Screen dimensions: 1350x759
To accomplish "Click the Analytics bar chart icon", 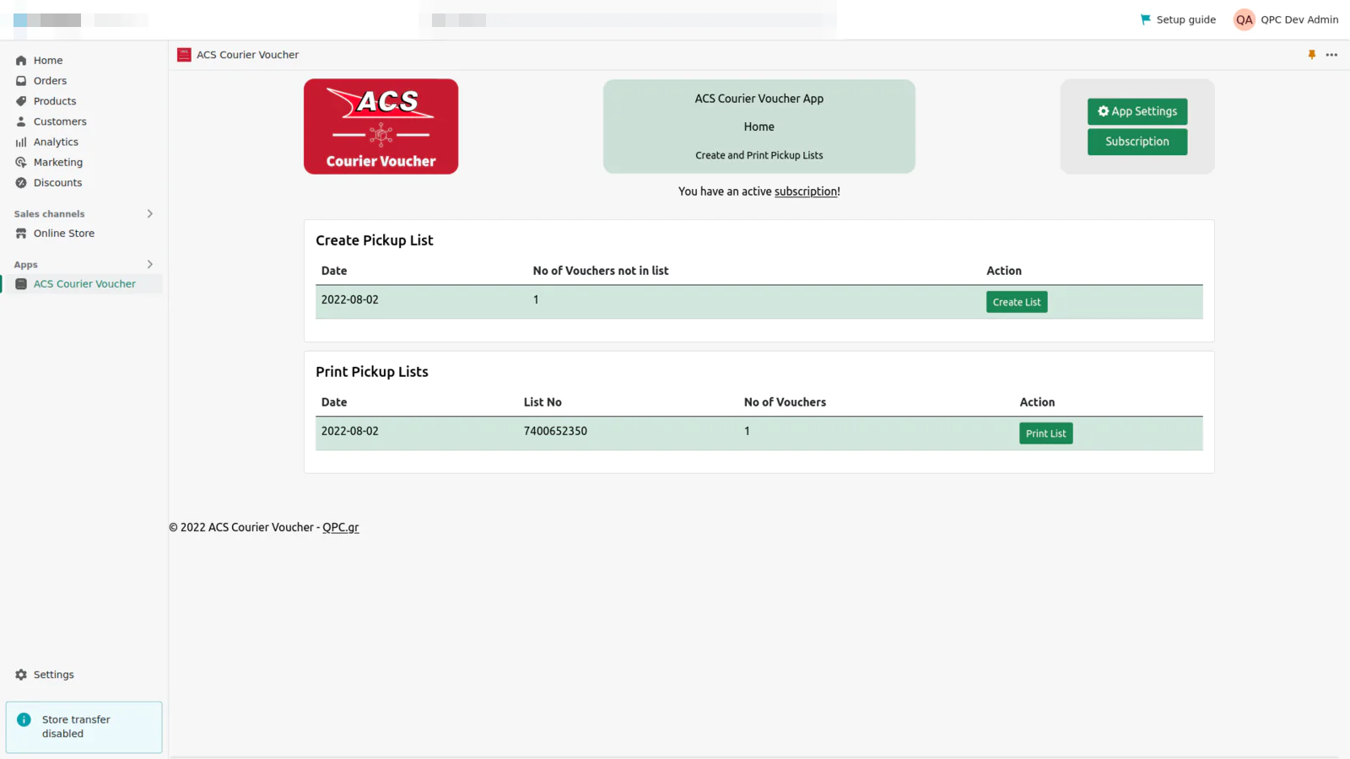I will click(x=21, y=142).
